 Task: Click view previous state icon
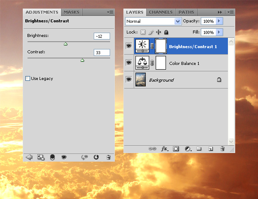(x=85, y=157)
